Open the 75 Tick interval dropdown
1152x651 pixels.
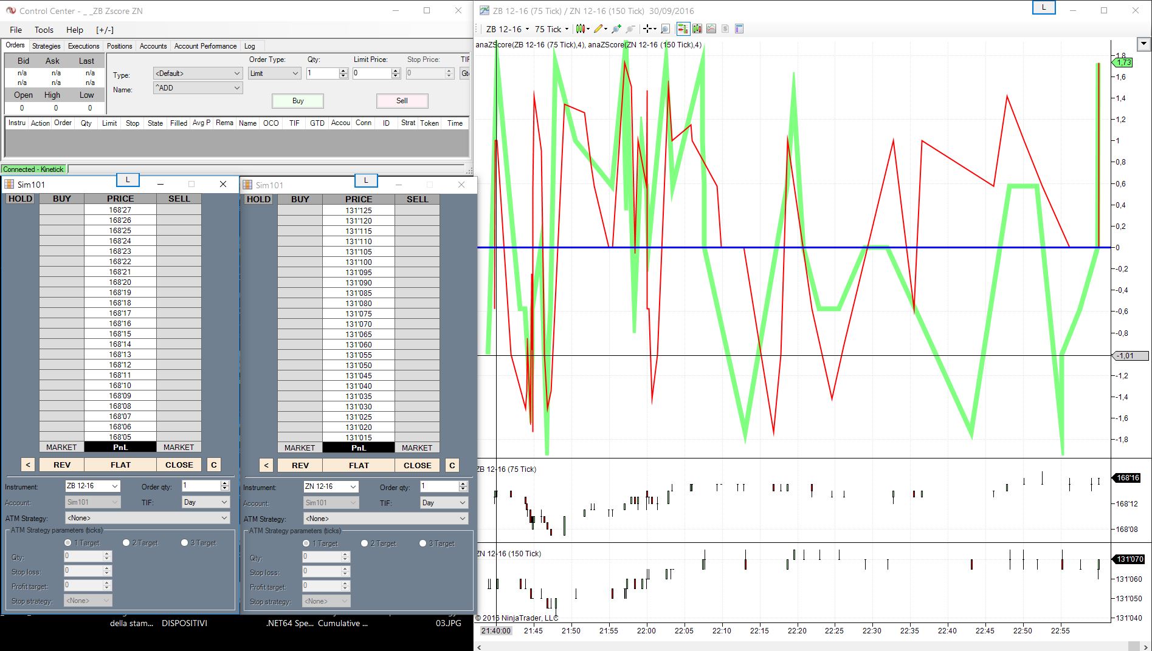click(551, 29)
